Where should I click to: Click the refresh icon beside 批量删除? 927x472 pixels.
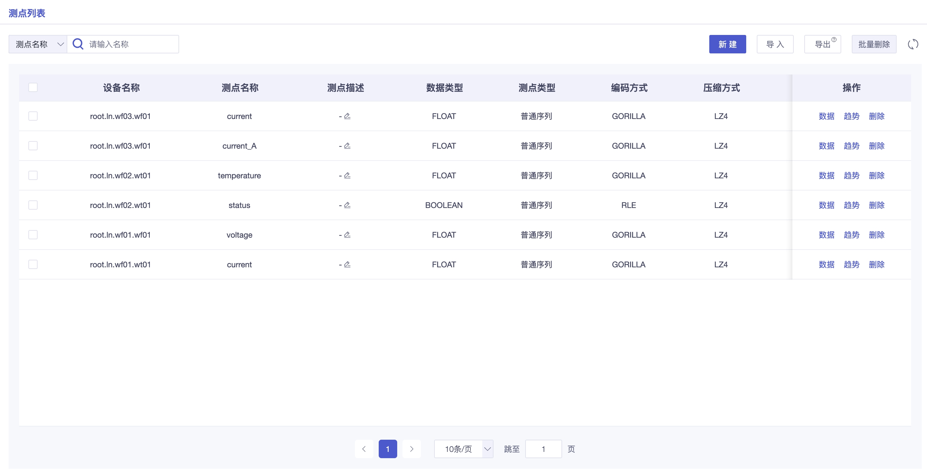point(912,44)
